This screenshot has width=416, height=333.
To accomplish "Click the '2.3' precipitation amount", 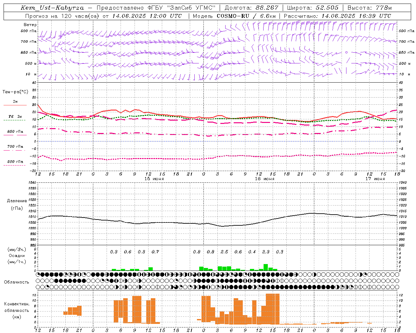I will tap(266, 252).
